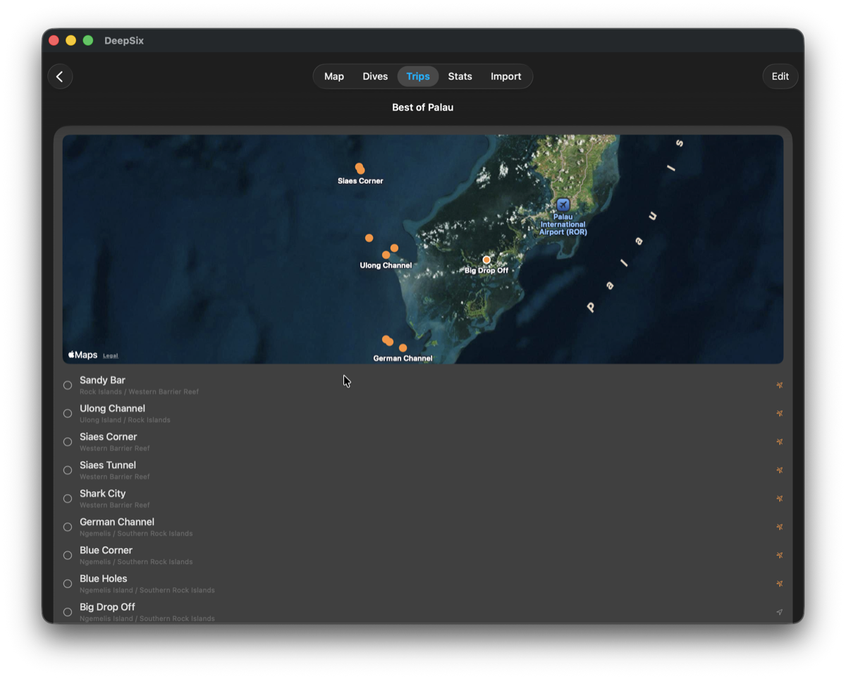
Task: Select the circle beside Siaes Tunnel
Action: coord(68,470)
